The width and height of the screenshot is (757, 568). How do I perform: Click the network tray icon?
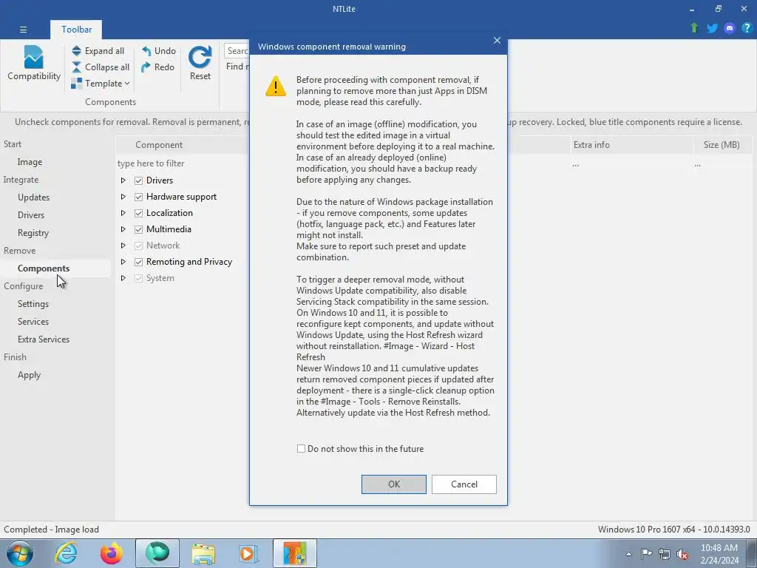click(665, 554)
